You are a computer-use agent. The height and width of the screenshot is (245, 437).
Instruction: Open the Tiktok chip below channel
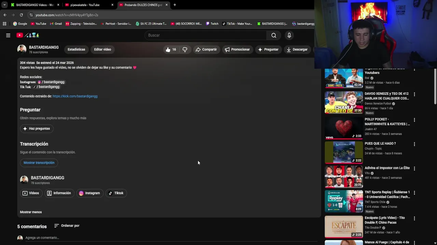(116, 193)
